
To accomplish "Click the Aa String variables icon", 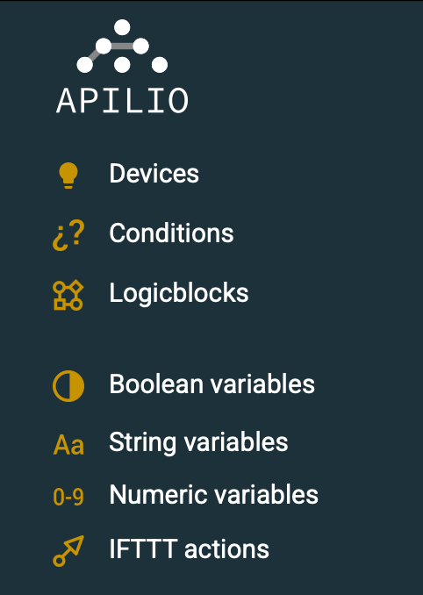I will [x=68, y=445].
